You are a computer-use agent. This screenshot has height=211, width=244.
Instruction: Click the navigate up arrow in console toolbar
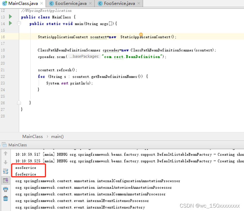coord(6,154)
